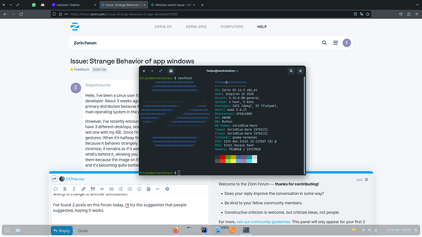Image resolution: width=422 pixels, height=237 pixels.
Task: Open the community guidelines link
Action: click(263, 222)
